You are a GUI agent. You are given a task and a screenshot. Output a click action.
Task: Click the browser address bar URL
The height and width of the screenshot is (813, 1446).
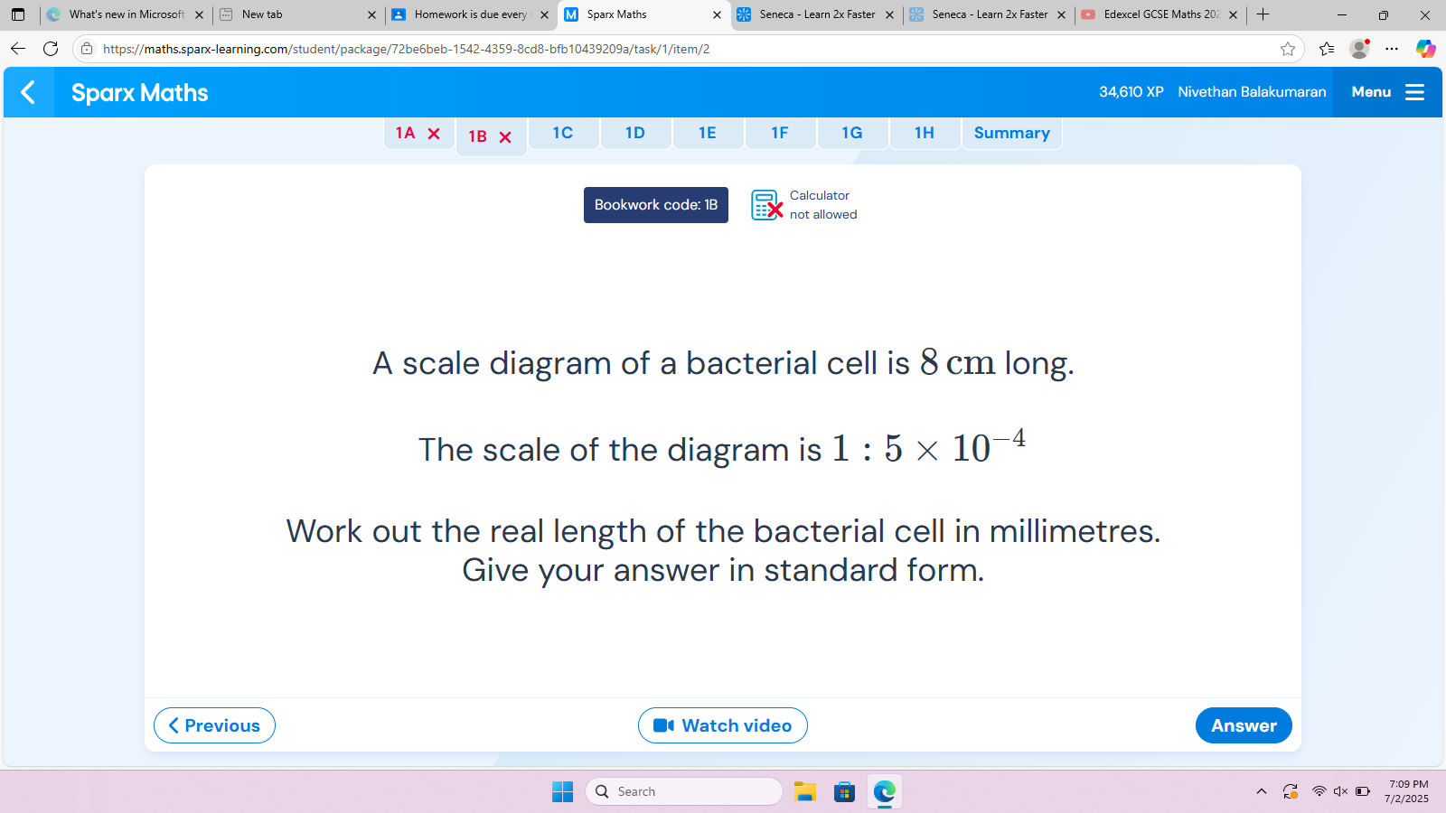tap(407, 49)
